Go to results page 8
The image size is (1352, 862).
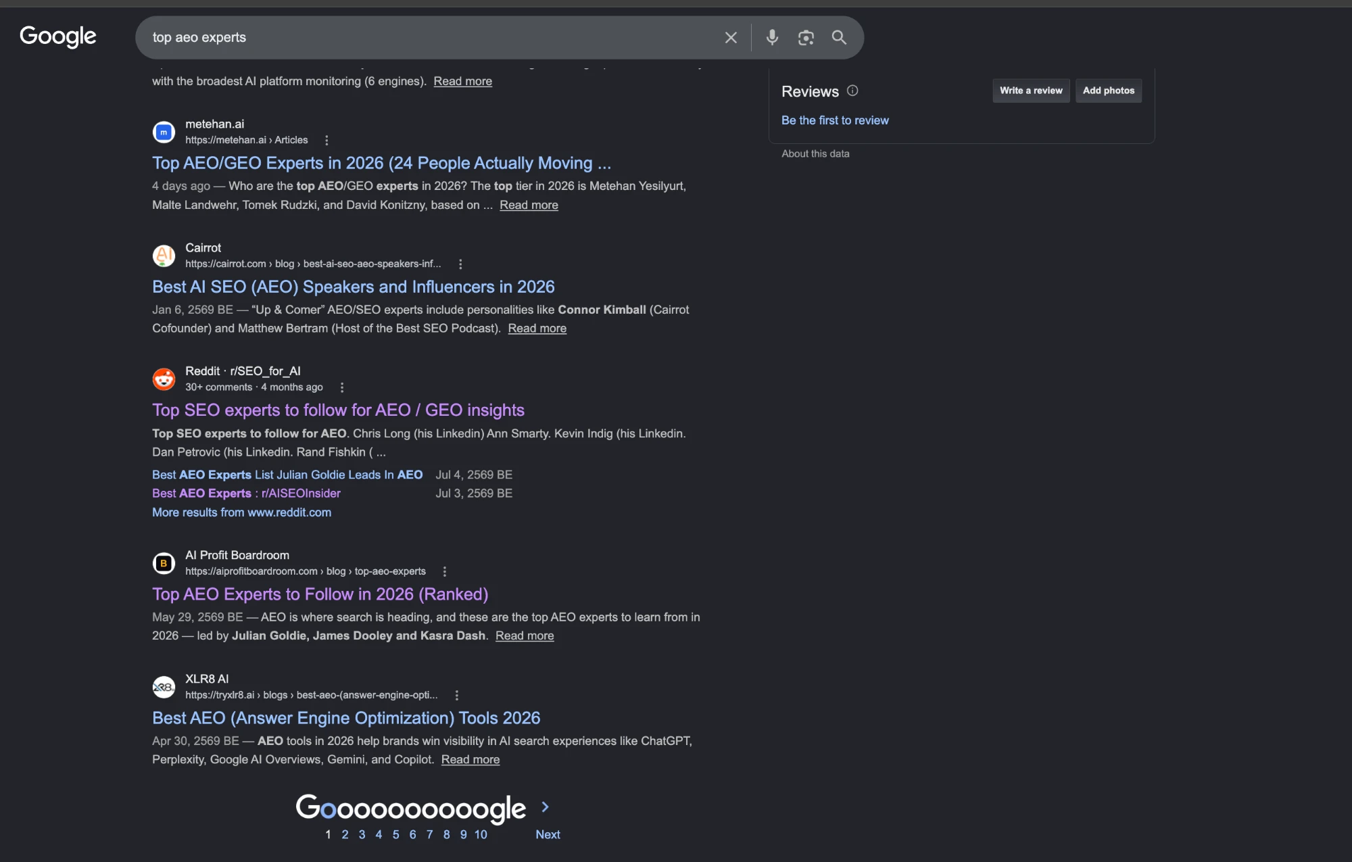coord(446,835)
